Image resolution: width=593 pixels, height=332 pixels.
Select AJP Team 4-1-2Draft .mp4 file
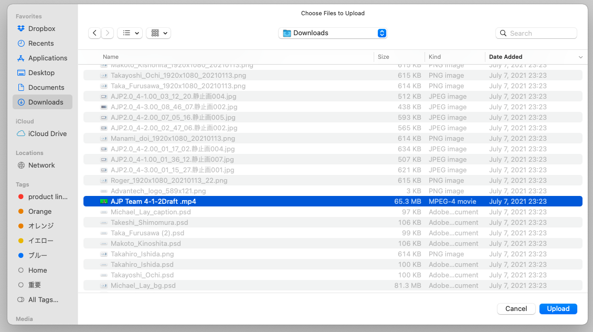333,201
